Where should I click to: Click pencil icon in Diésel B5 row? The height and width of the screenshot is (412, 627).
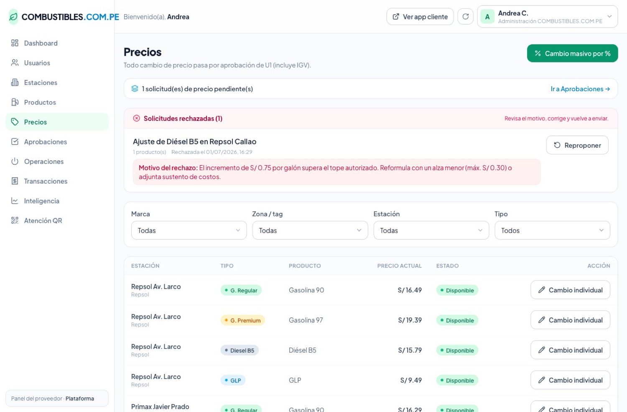541,350
